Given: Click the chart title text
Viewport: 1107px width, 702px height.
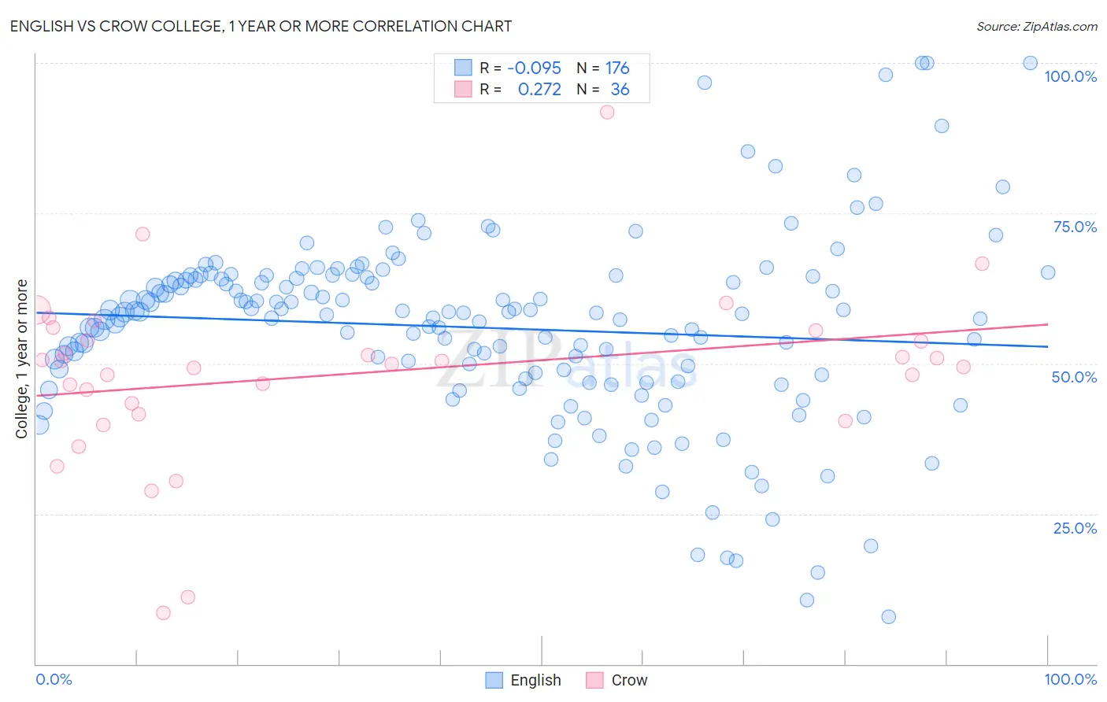Looking at the screenshot, I should pyautogui.click(x=261, y=26).
